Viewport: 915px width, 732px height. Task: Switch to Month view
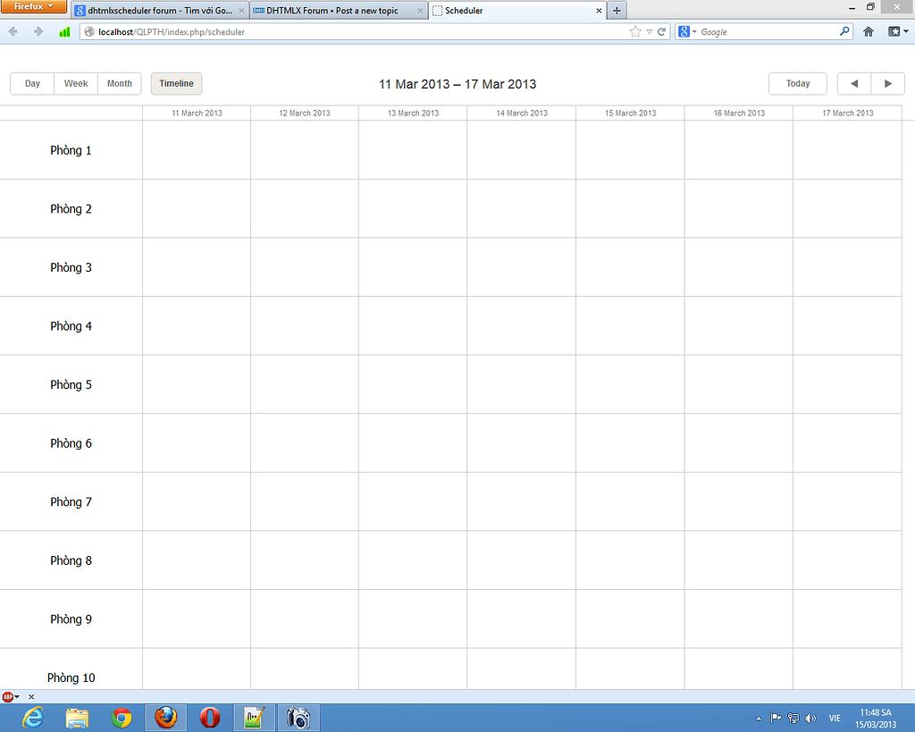(119, 83)
